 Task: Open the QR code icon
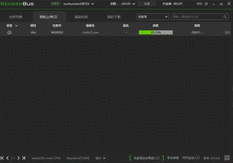pyautogui.click(x=227, y=158)
